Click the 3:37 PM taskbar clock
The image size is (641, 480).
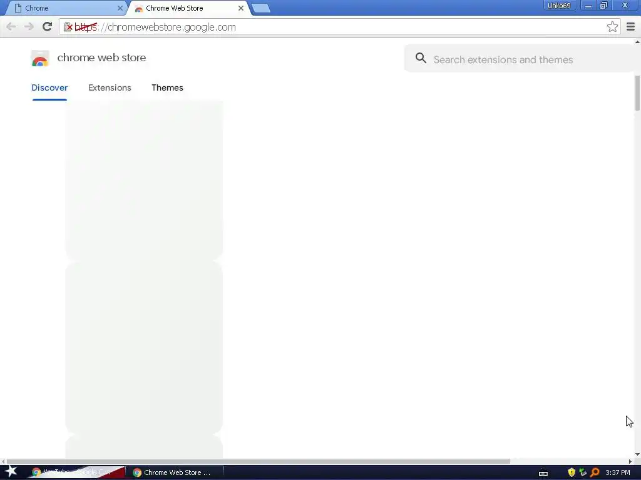click(x=618, y=472)
